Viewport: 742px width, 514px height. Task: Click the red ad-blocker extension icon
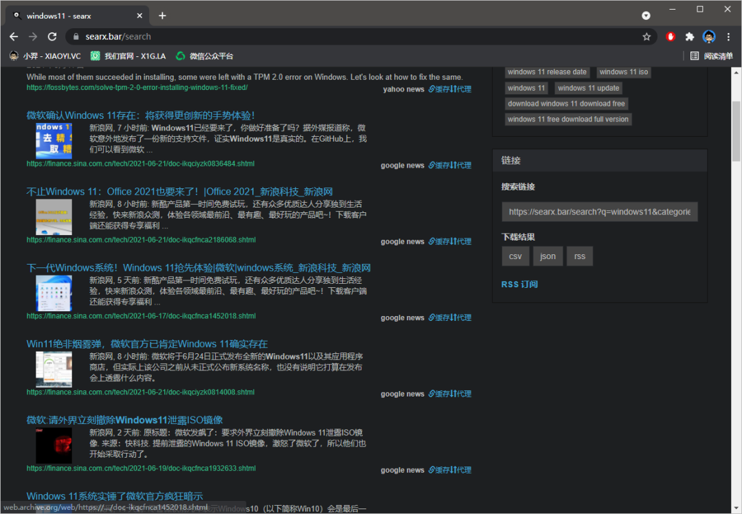(x=671, y=36)
